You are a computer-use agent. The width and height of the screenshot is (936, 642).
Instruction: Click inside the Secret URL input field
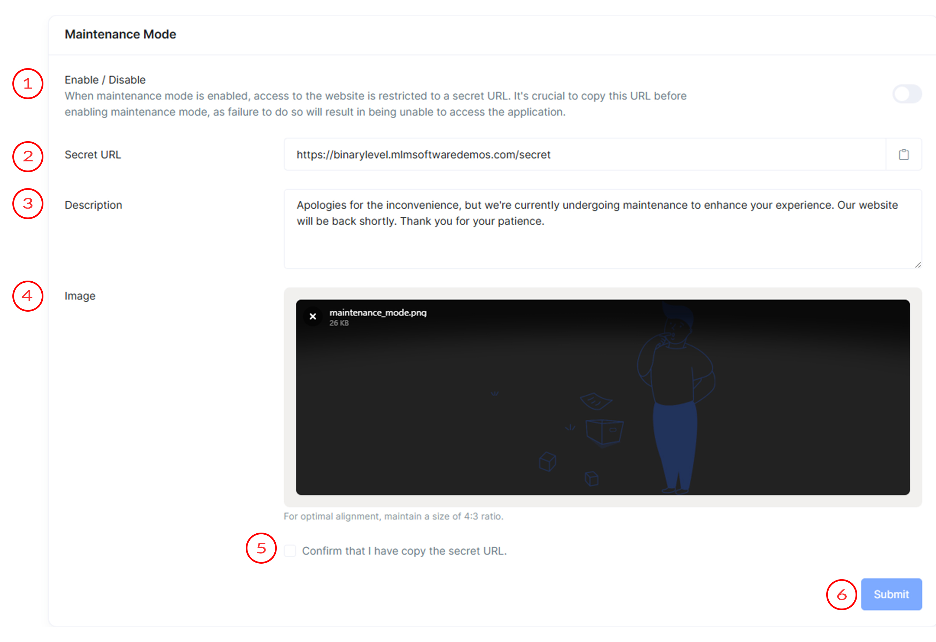584,155
